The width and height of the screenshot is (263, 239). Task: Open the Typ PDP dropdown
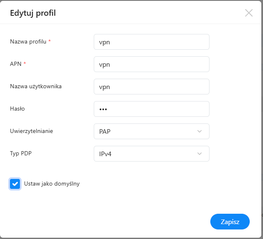151,154
